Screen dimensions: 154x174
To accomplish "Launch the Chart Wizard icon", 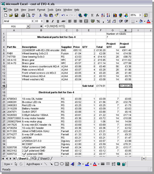I will point(115,15).
